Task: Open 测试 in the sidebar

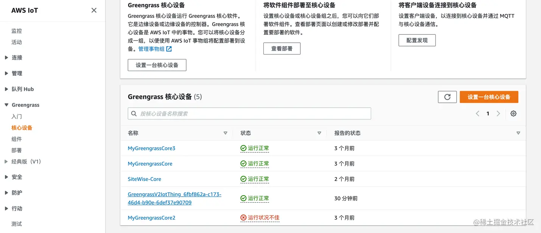Action: (x=17, y=224)
